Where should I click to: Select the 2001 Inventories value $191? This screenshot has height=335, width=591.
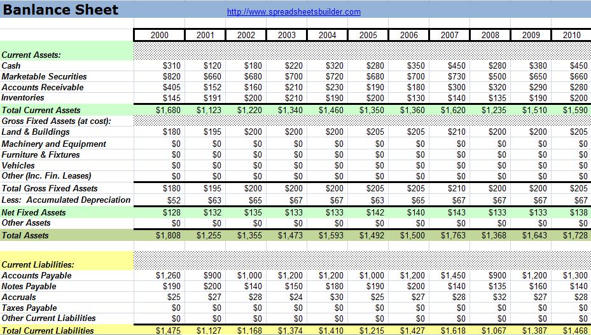click(212, 99)
